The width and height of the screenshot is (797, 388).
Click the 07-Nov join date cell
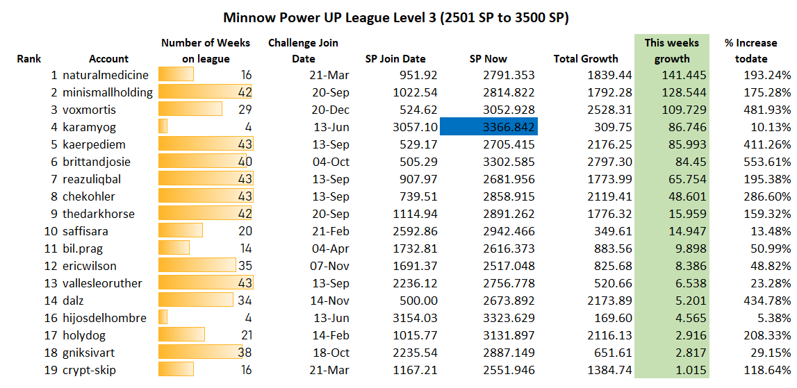(x=329, y=266)
